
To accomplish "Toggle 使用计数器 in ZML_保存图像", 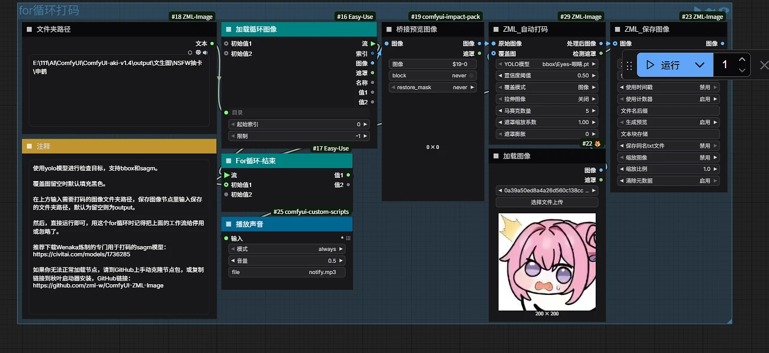I will (x=668, y=99).
